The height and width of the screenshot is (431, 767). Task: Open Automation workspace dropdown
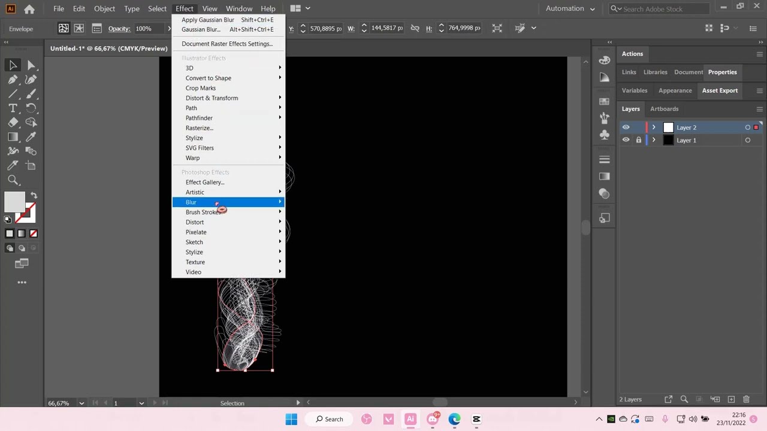coord(570,8)
